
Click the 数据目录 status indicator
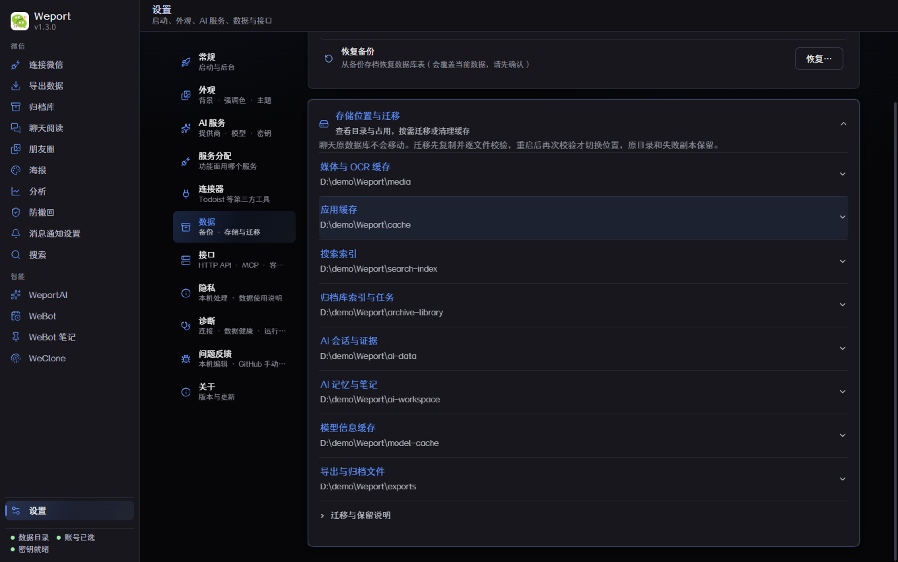[x=30, y=538]
